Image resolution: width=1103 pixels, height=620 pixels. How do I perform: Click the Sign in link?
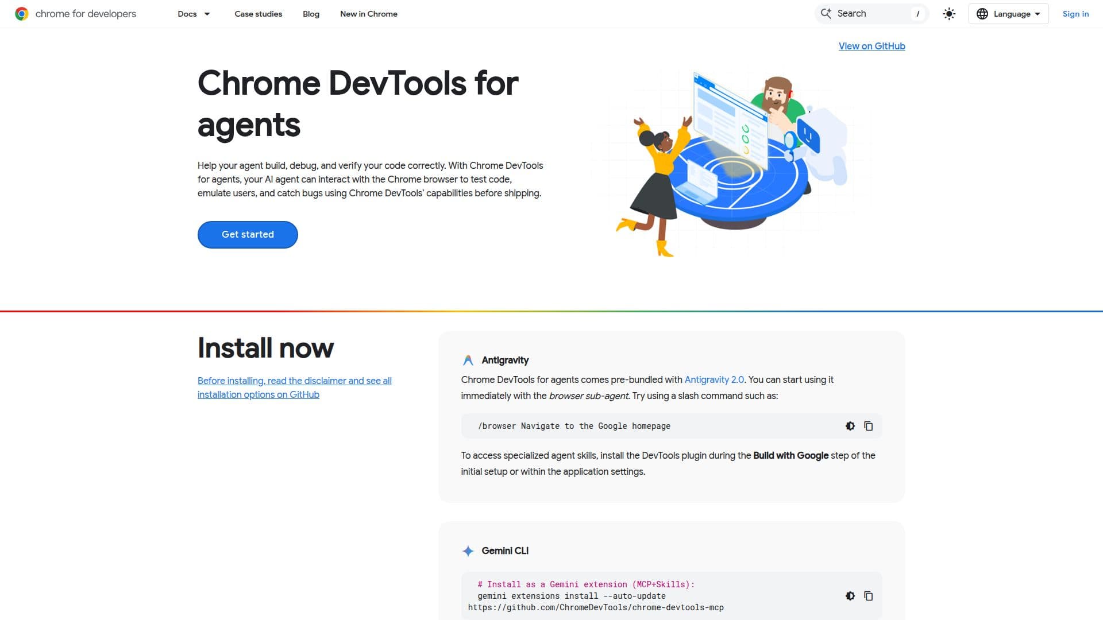[x=1075, y=14]
